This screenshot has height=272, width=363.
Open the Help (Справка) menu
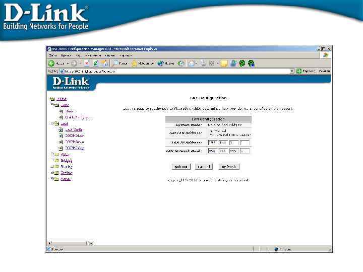pyautogui.click(x=126, y=55)
